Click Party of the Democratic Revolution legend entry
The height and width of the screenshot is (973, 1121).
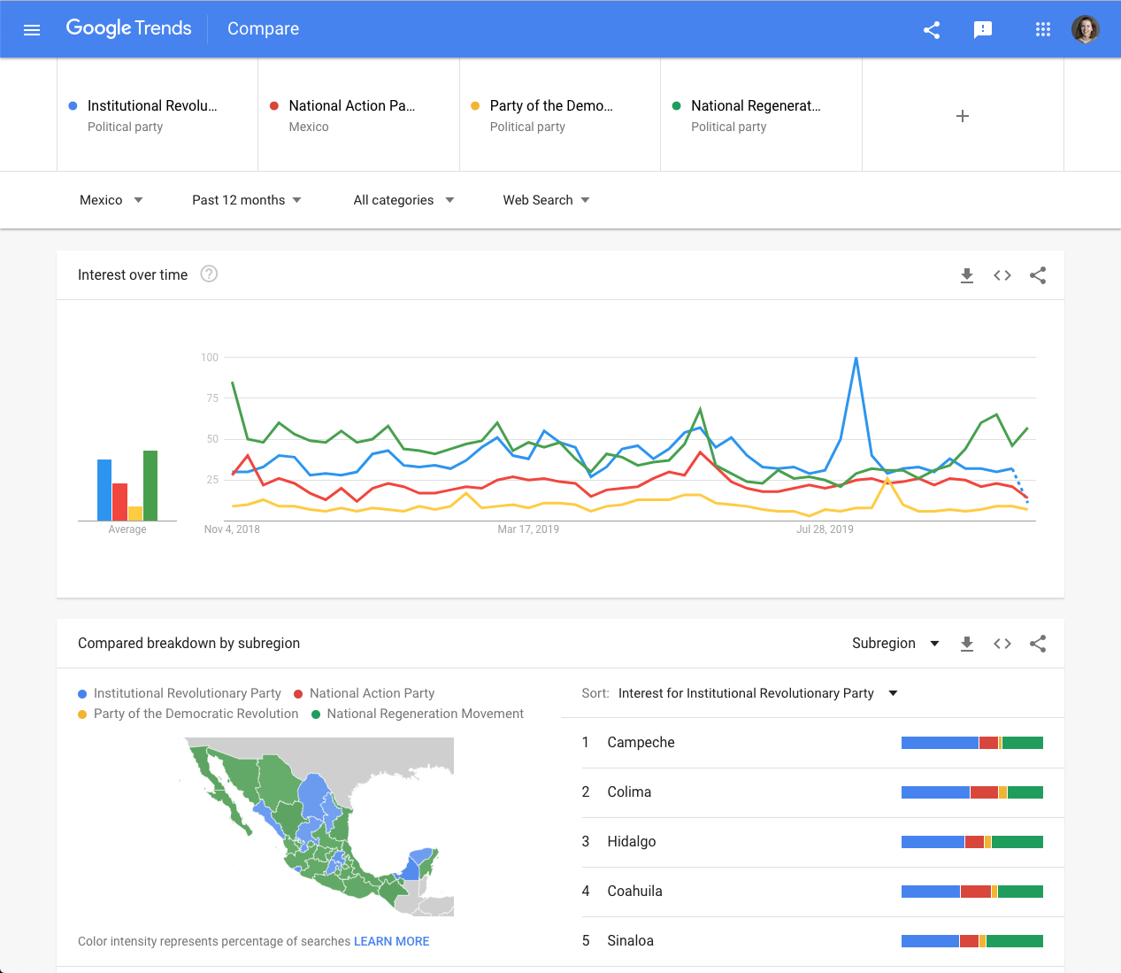coord(188,714)
